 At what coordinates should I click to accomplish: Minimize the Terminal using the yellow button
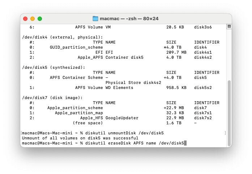(33, 19)
